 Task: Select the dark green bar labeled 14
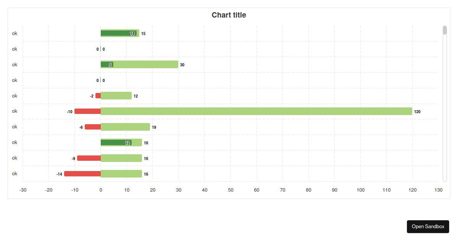(118, 33)
